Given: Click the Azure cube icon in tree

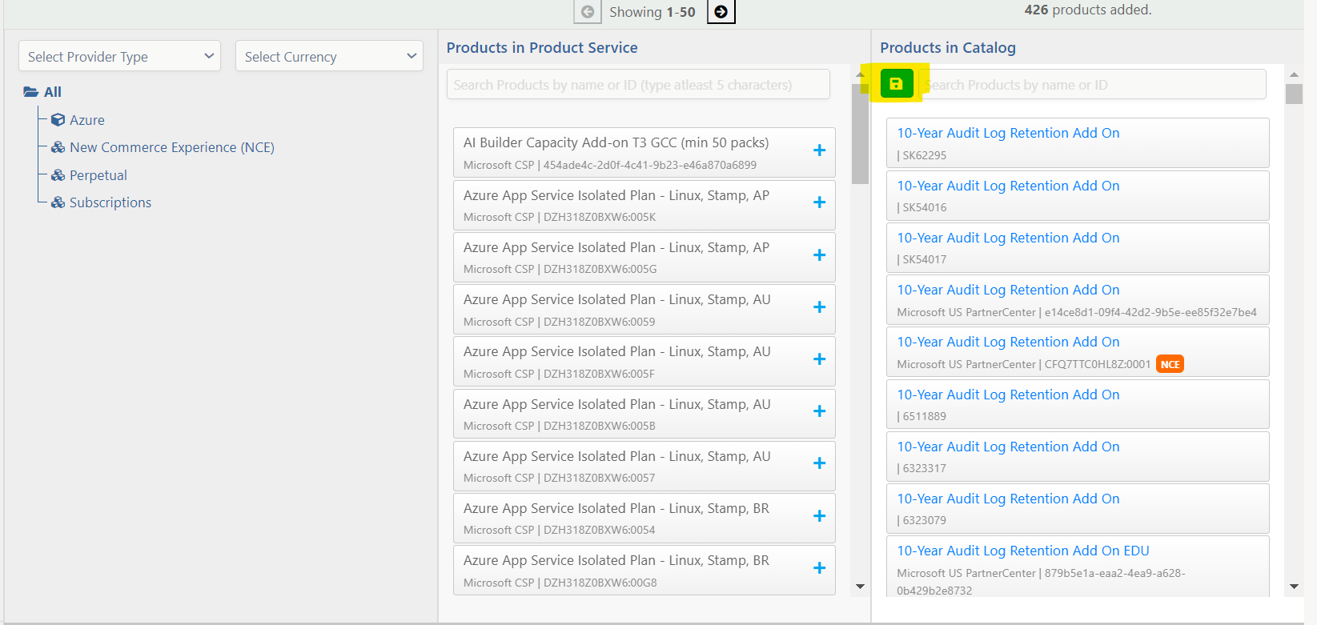Looking at the screenshot, I should [x=58, y=120].
